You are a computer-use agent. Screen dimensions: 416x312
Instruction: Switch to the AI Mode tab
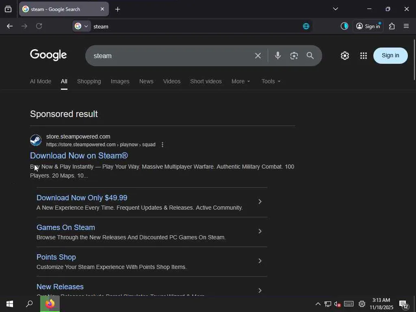pos(41,81)
